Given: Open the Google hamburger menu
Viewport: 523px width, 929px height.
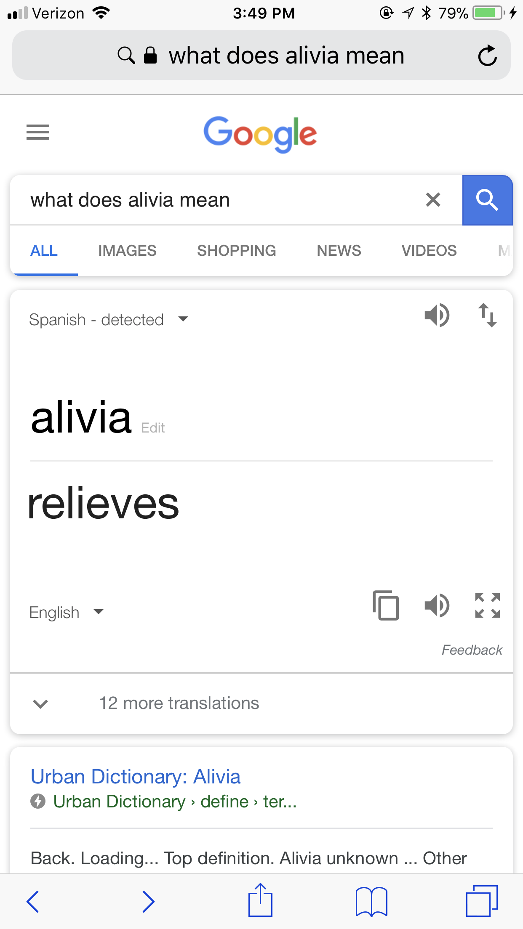Looking at the screenshot, I should 38,132.
